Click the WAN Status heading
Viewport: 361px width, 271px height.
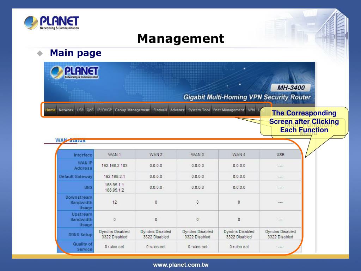[x=70, y=140]
